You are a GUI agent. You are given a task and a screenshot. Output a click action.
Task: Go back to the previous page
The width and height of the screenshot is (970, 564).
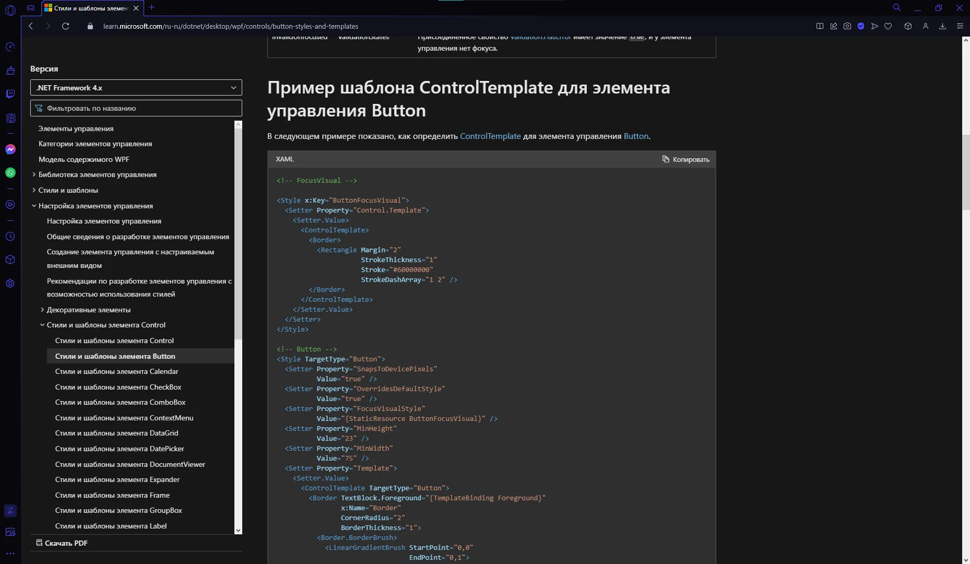click(x=31, y=26)
